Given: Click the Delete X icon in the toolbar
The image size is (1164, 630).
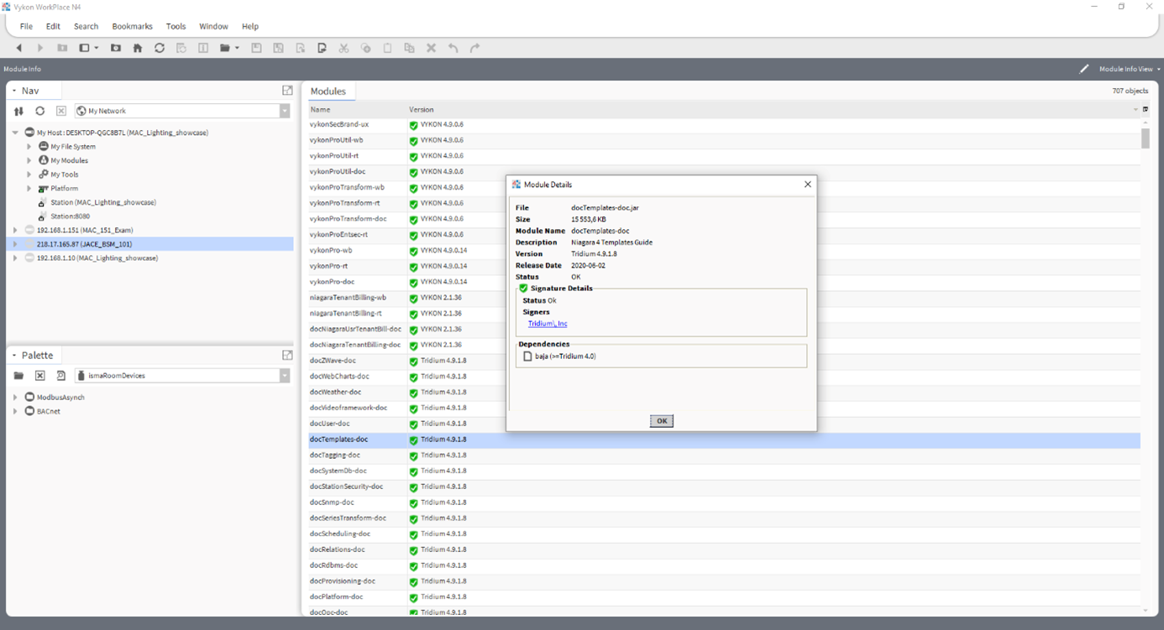Looking at the screenshot, I should pyautogui.click(x=431, y=48).
